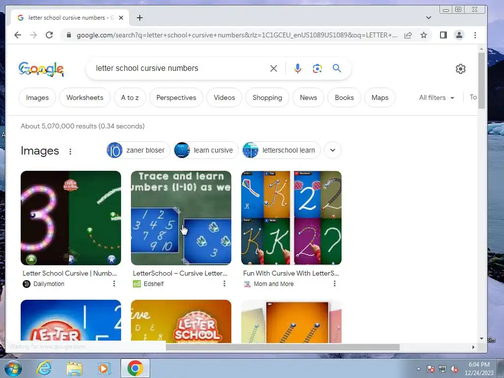Switch to Maps results

point(380,98)
